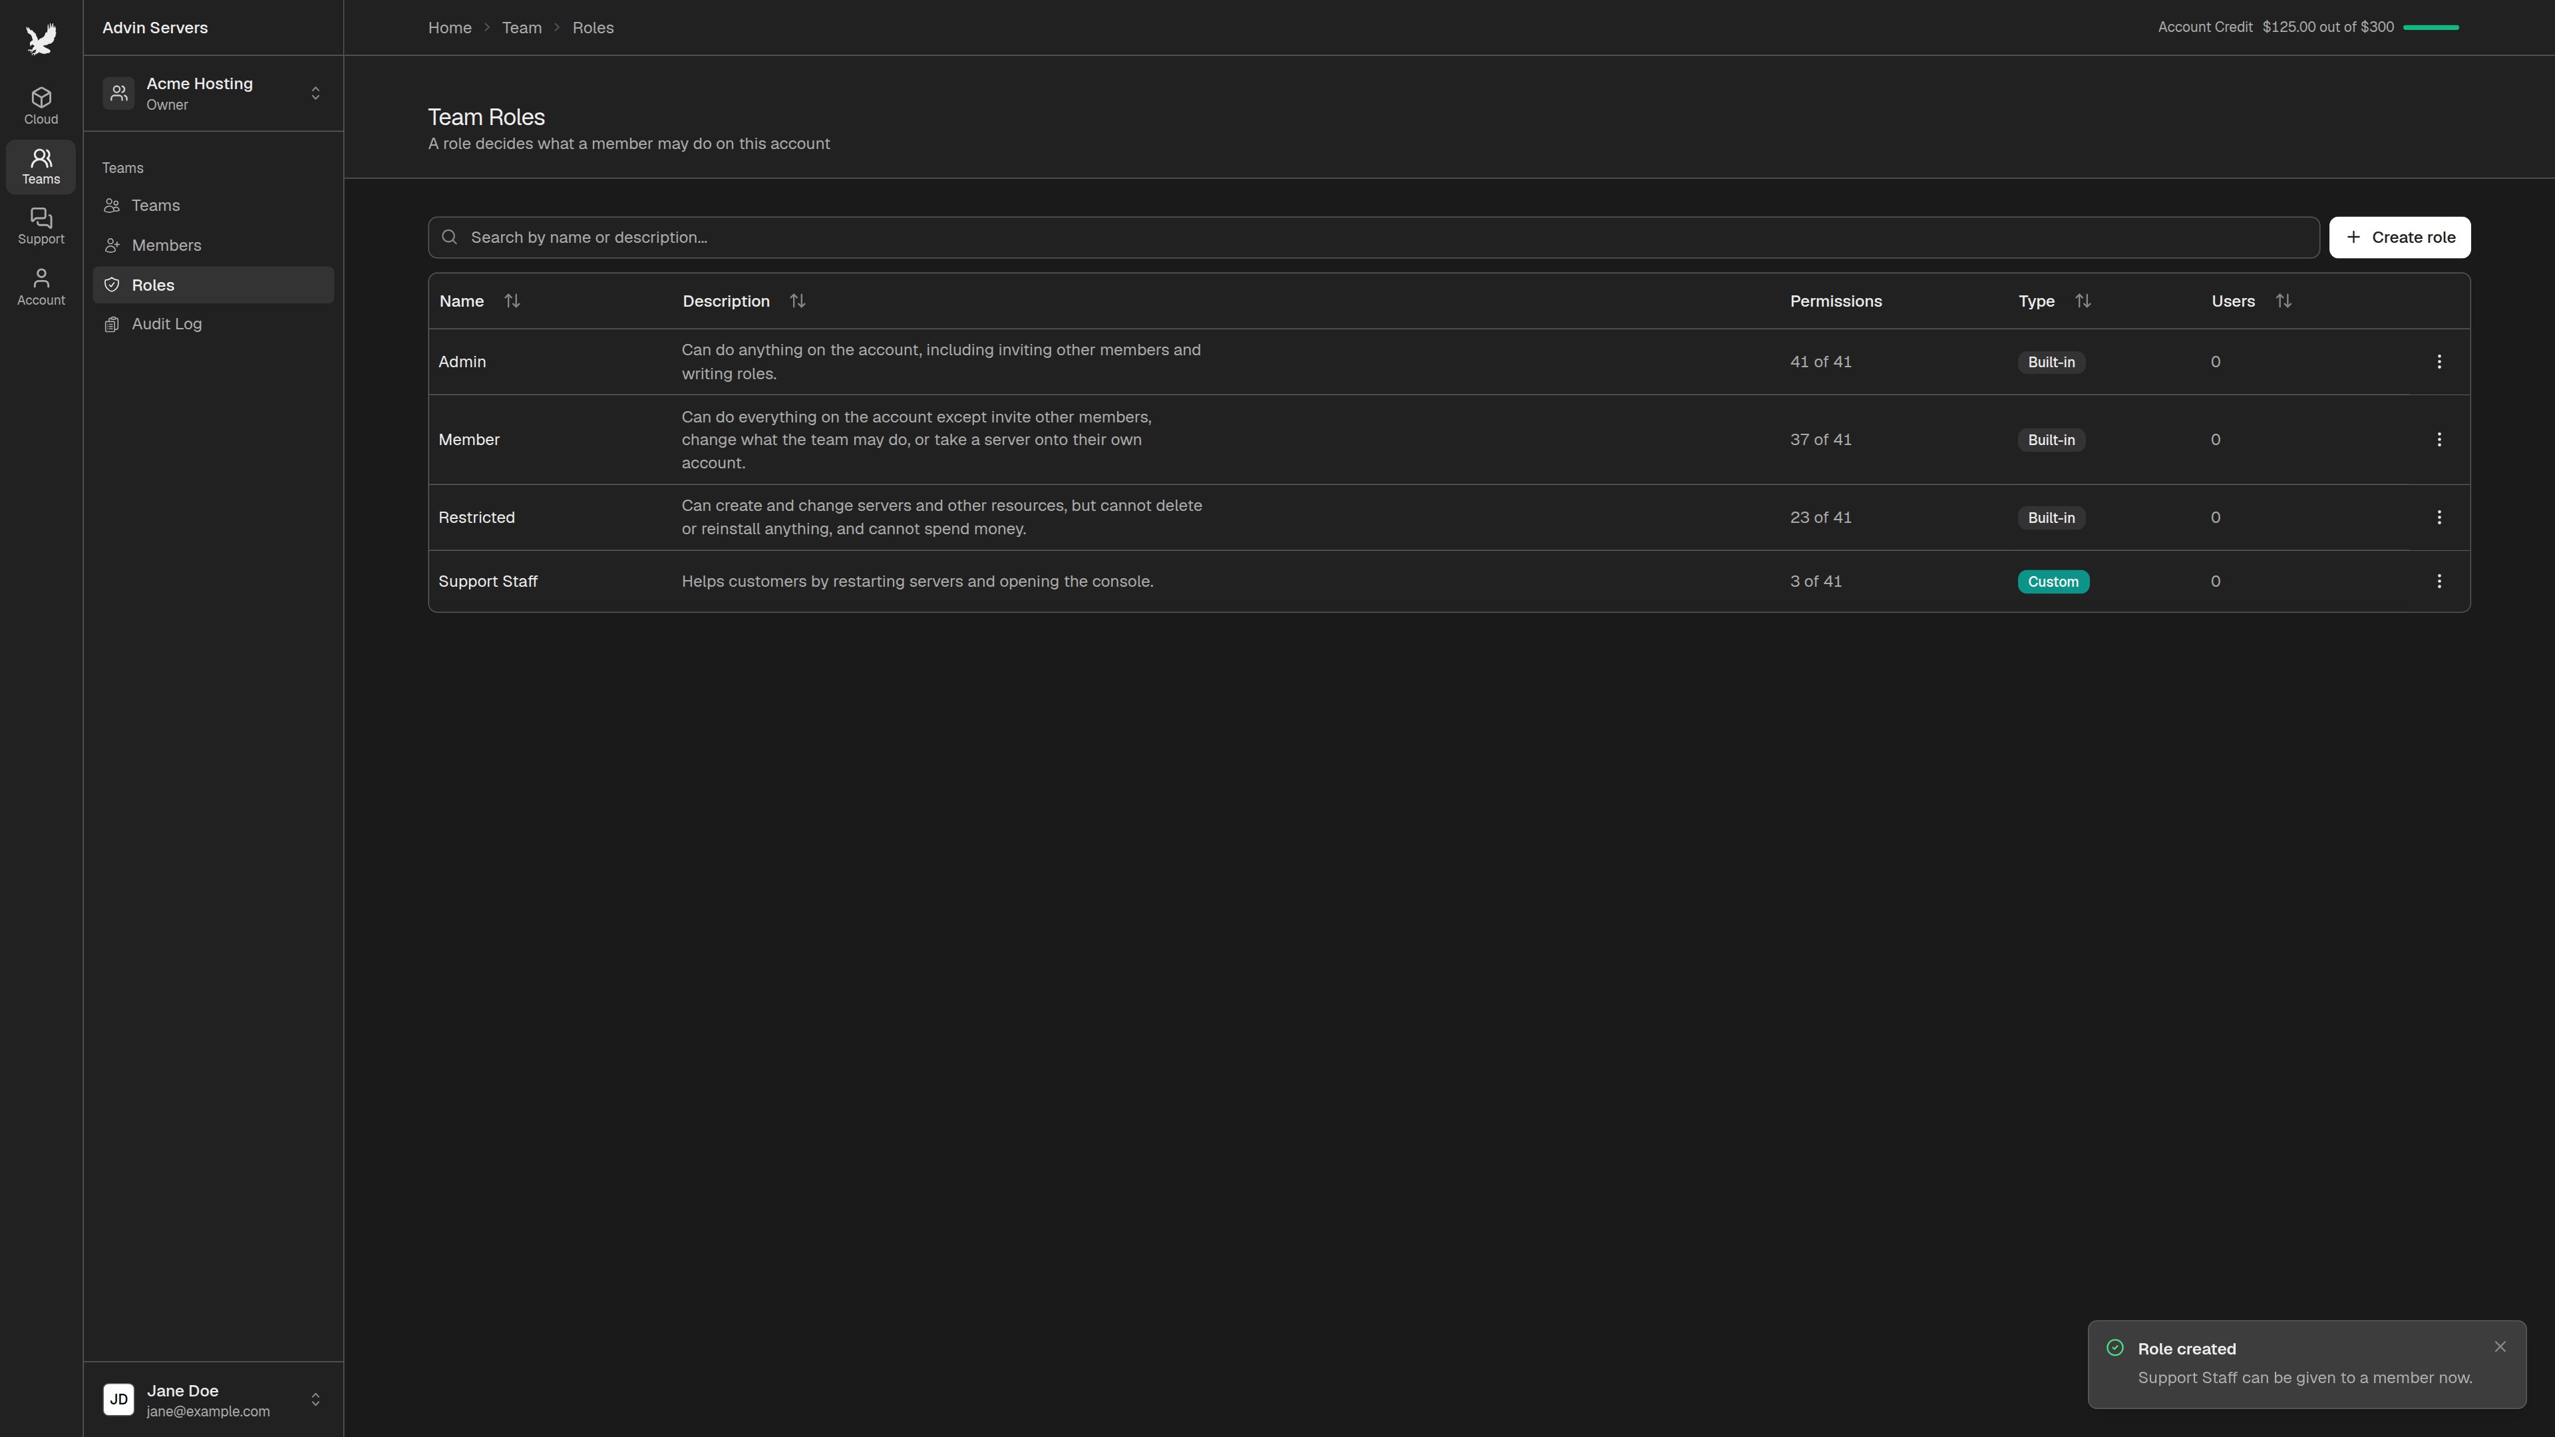Click the '23 of 41' permissions value
This screenshot has height=1437, width=2555.
(x=1821, y=518)
